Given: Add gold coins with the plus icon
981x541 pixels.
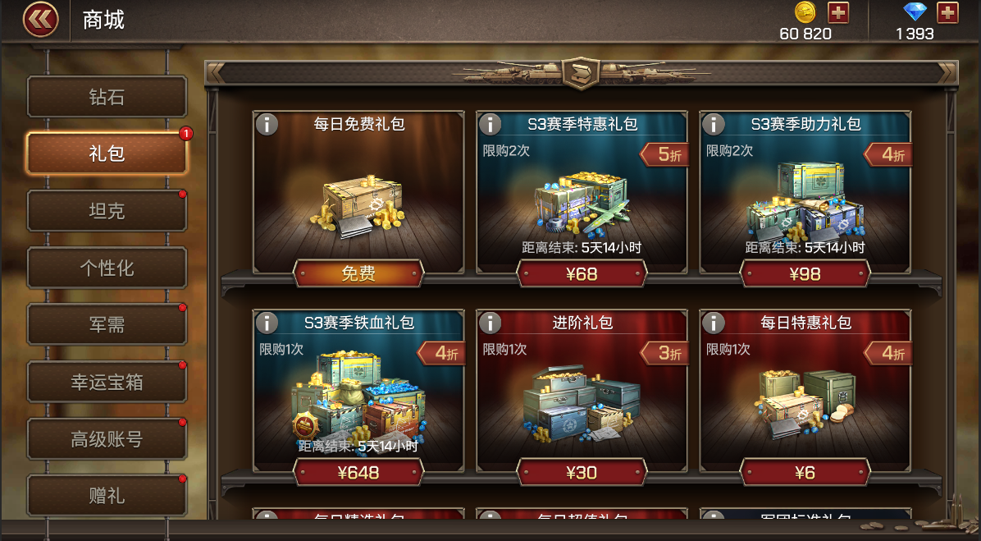Looking at the screenshot, I should (838, 12).
